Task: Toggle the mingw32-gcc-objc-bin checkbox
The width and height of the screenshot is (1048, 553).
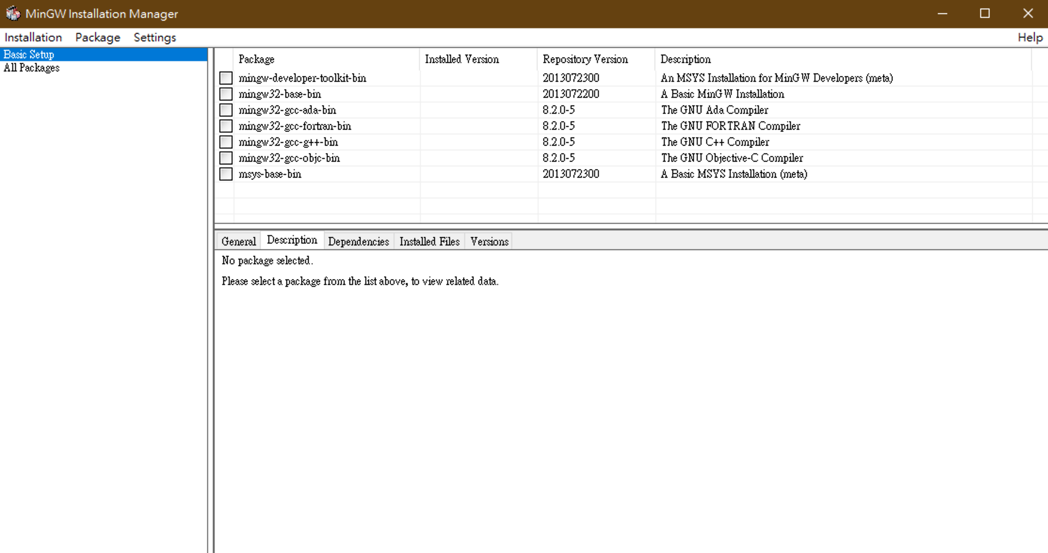Action: (226, 158)
